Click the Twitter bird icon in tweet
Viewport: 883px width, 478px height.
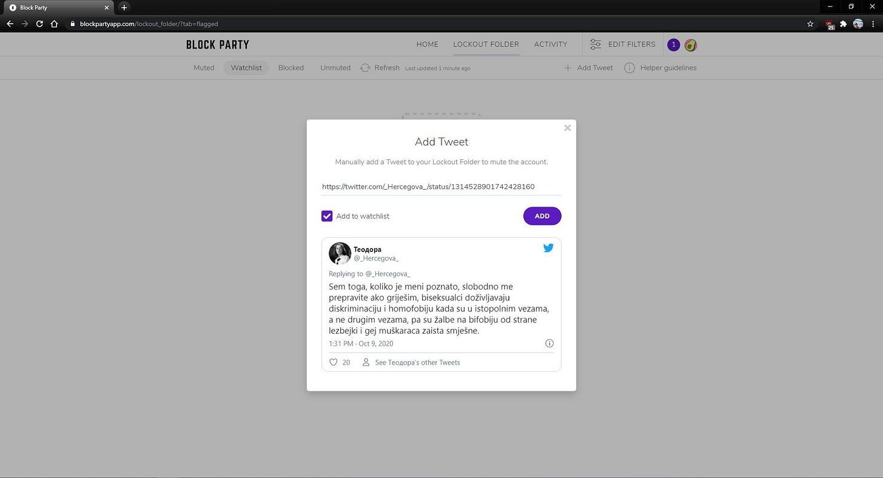coord(548,248)
